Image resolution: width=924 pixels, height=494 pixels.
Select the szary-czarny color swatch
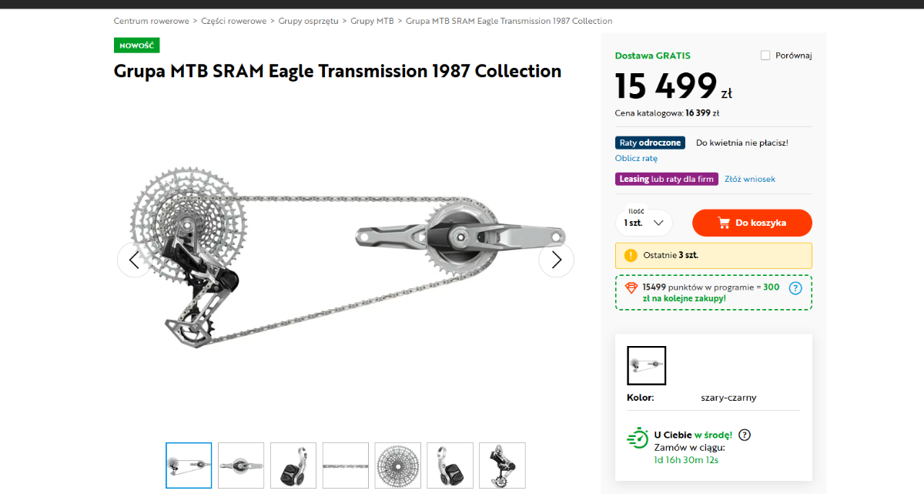pyautogui.click(x=647, y=365)
